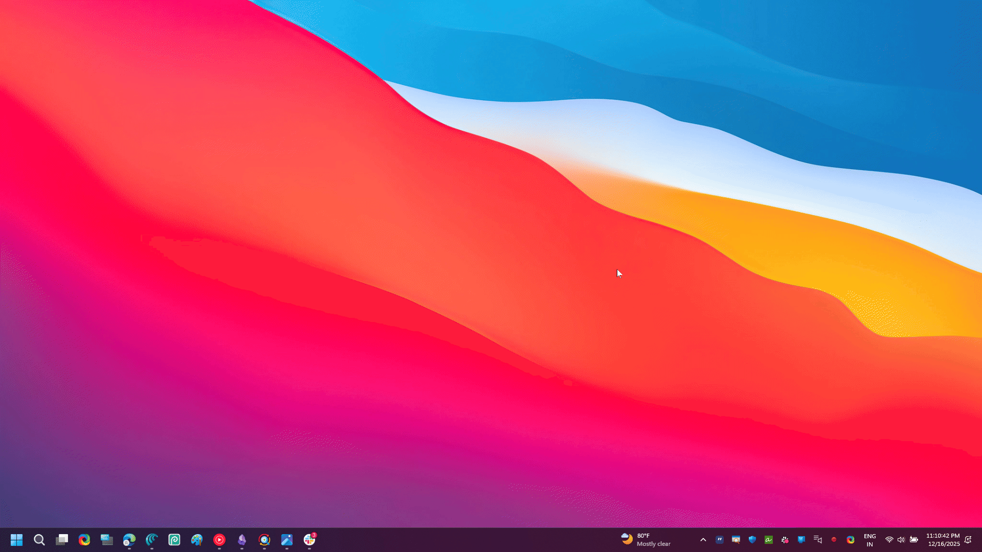The image size is (982, 552).
Task: Open Obsidian purple crystal icon
Action: pos(242,540)
